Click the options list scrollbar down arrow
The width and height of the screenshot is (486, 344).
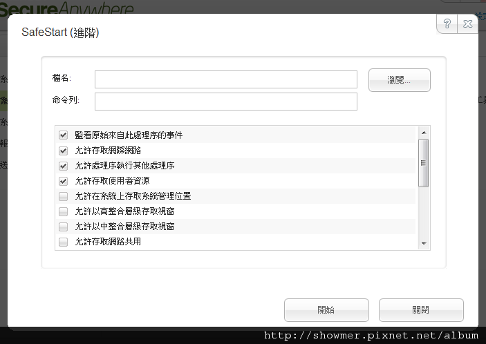[x=424, y=244]
